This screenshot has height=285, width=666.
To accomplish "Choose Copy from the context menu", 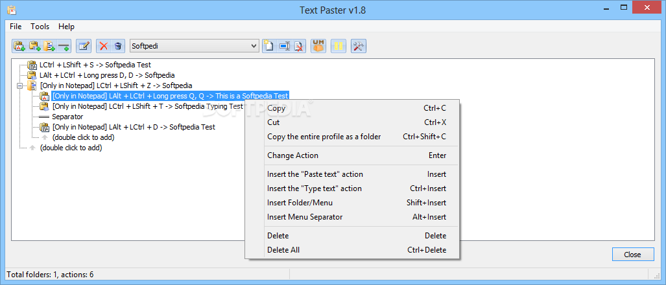I will point(352,108).
